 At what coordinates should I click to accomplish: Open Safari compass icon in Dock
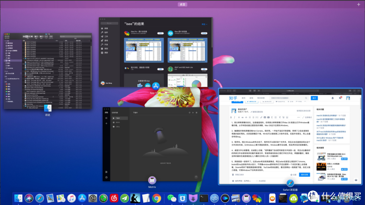point(40,198)
